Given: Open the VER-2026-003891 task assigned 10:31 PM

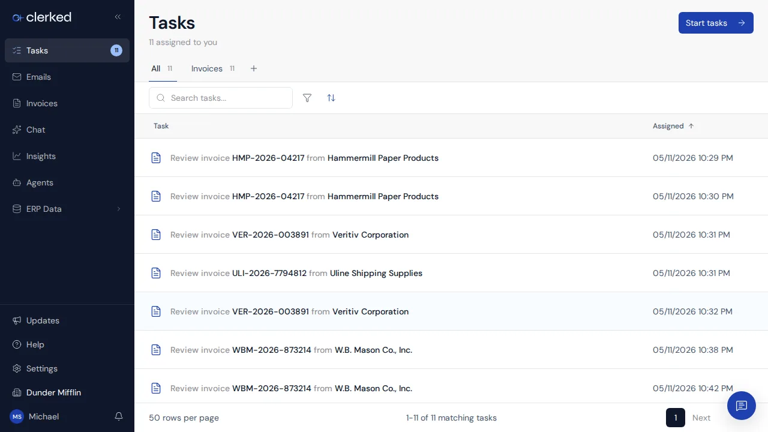Looking at the screenshot, I should coord(451,235).
